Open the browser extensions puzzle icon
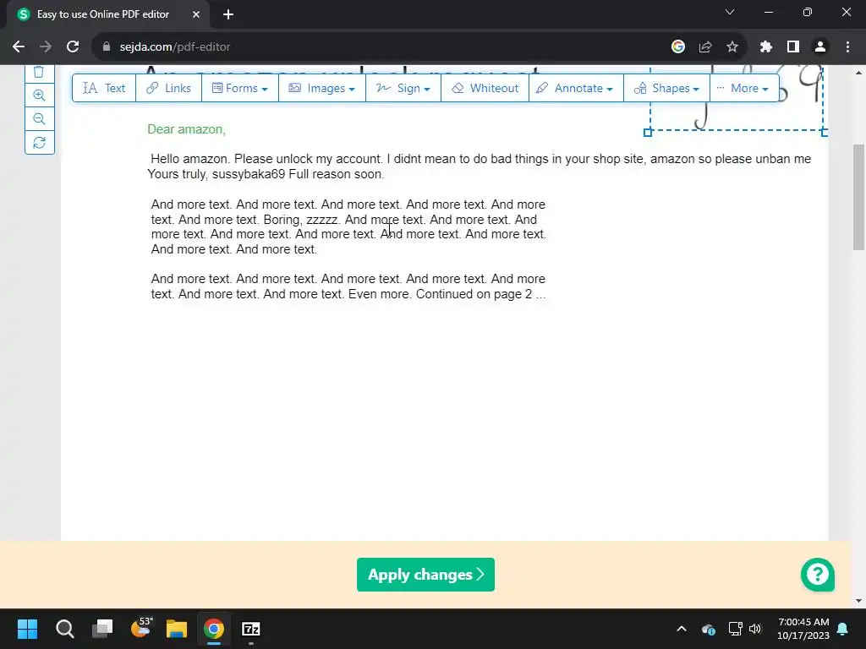866x649 pixels. click(765, 47)
